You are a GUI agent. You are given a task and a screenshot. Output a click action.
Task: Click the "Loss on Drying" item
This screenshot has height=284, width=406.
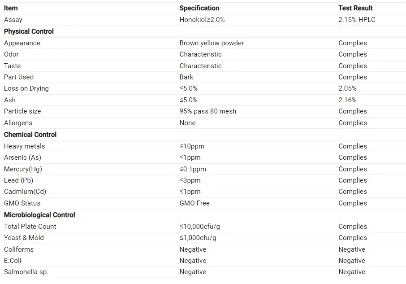pos(26,88)
